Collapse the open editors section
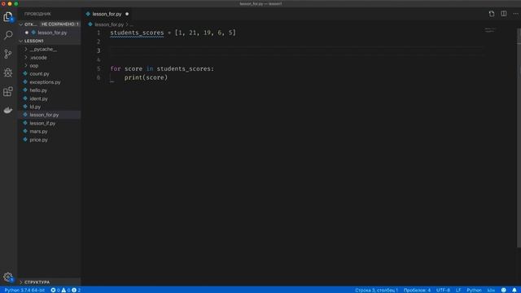Image resolution: width=521 pixels, height=293 pixels. coord(21,24)
